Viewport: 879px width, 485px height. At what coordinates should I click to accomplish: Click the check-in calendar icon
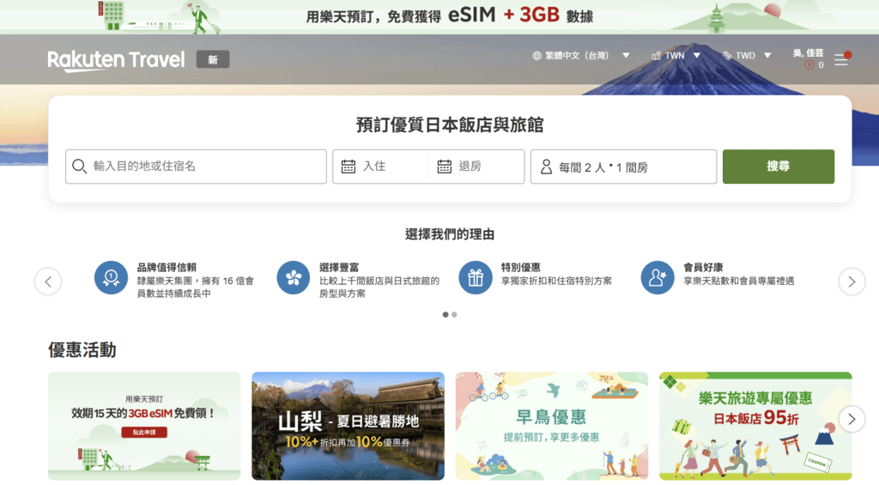(x=349, y=167)
